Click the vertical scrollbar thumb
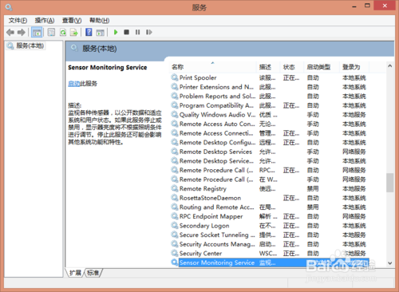 390,183
